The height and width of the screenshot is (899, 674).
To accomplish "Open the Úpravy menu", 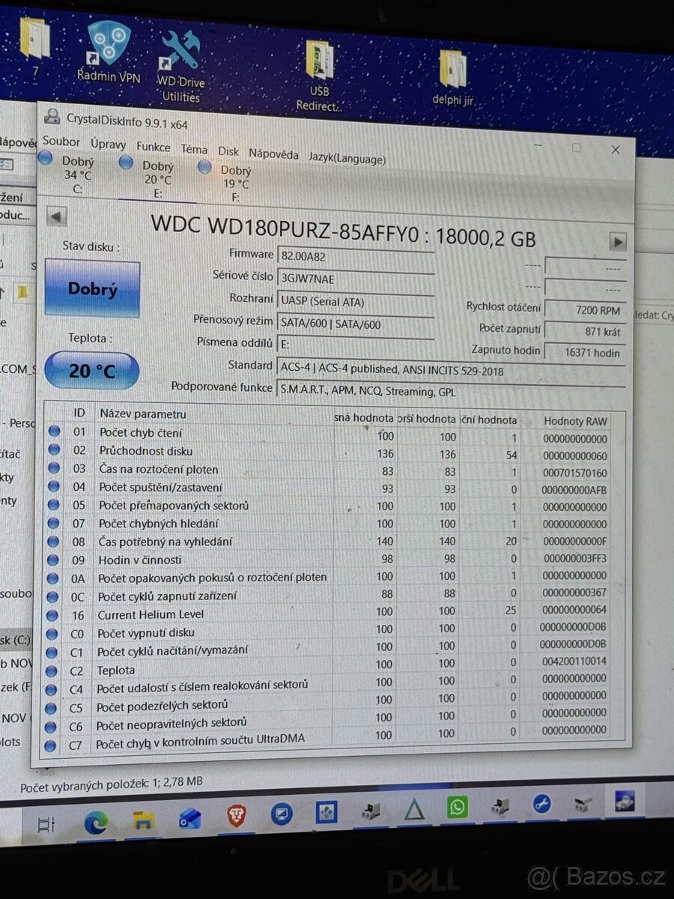I will 108,144.
